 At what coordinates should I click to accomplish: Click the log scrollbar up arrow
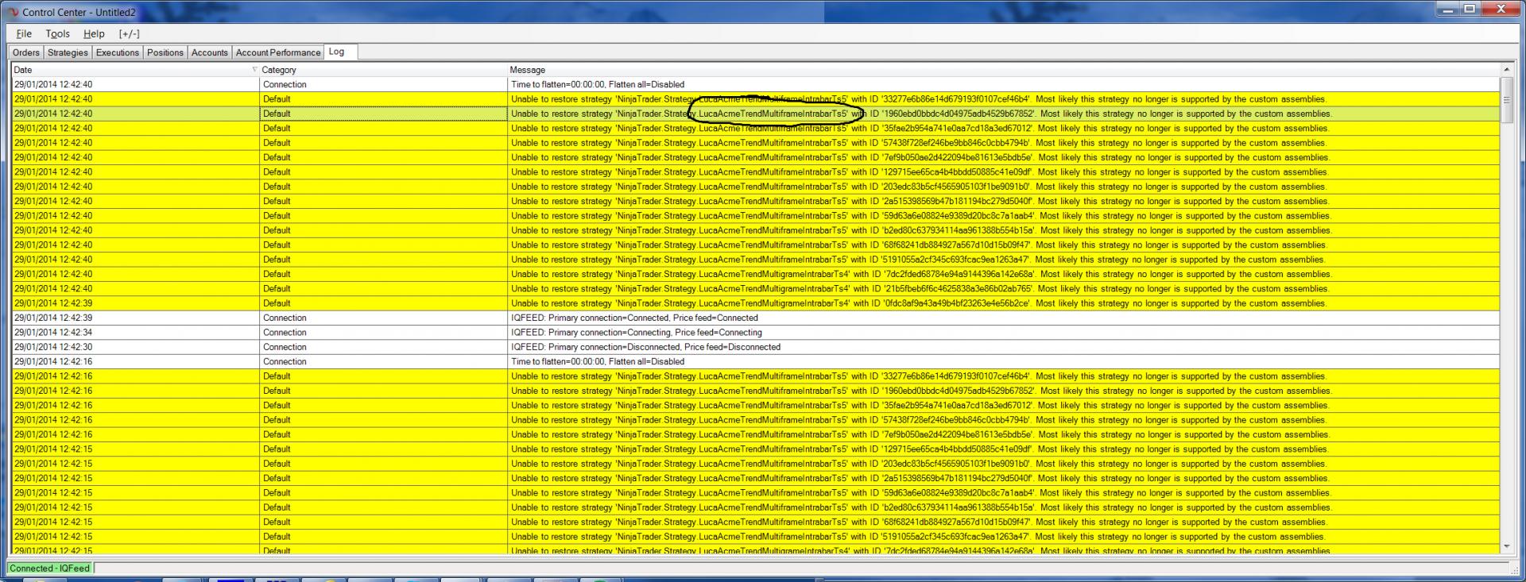point(1506,70)
